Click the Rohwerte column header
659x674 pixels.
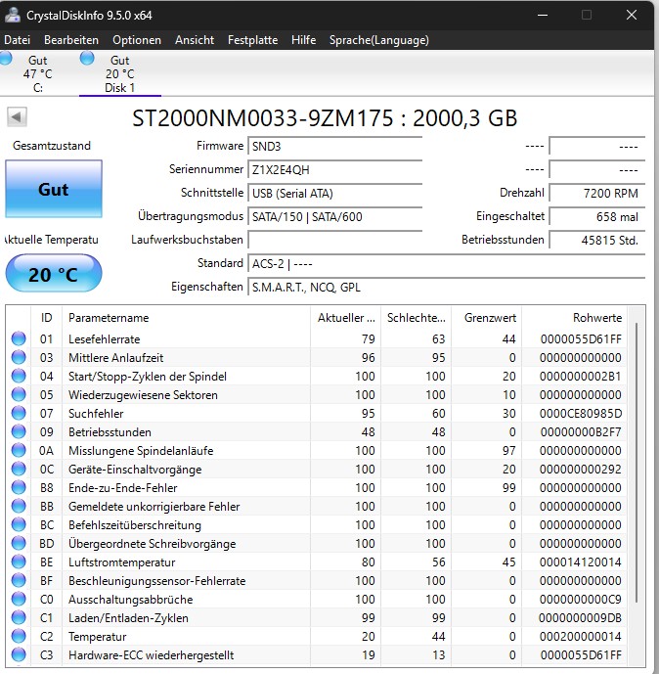(x=574, y=318)
